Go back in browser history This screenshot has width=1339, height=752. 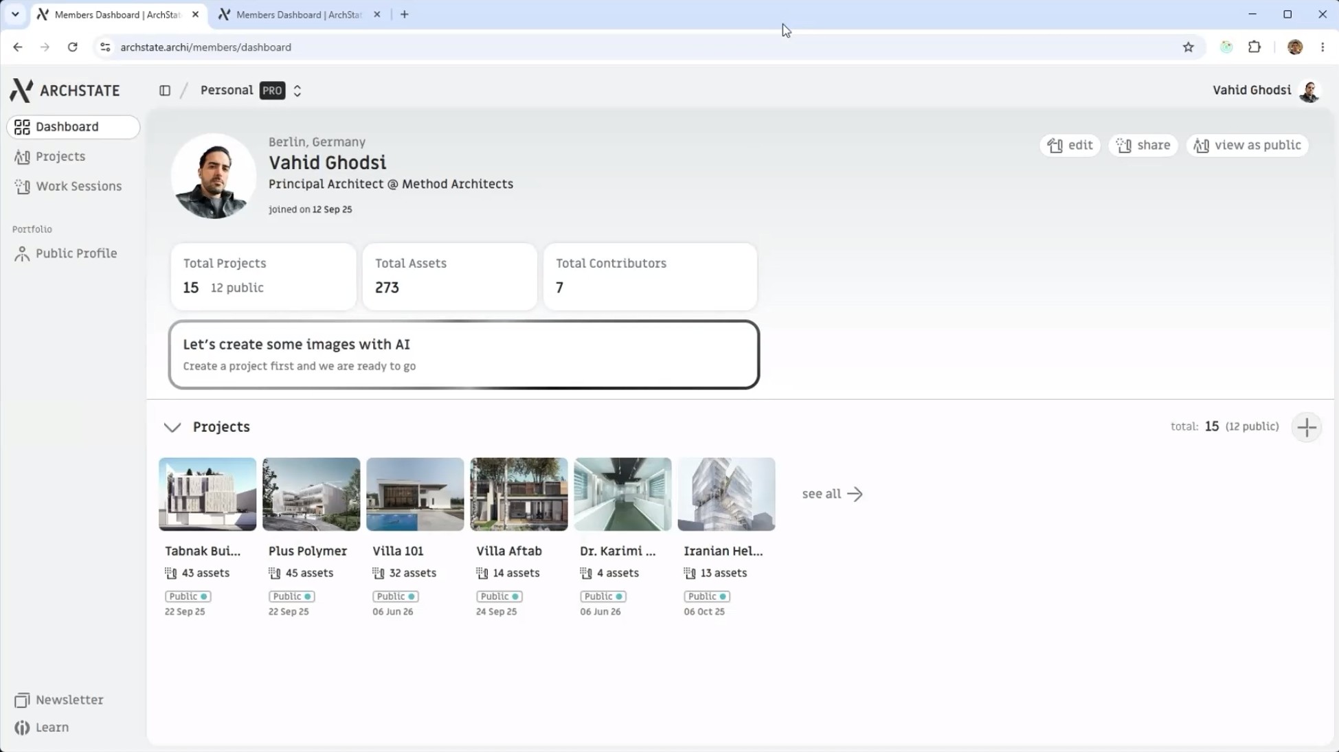tap(18, 47)
